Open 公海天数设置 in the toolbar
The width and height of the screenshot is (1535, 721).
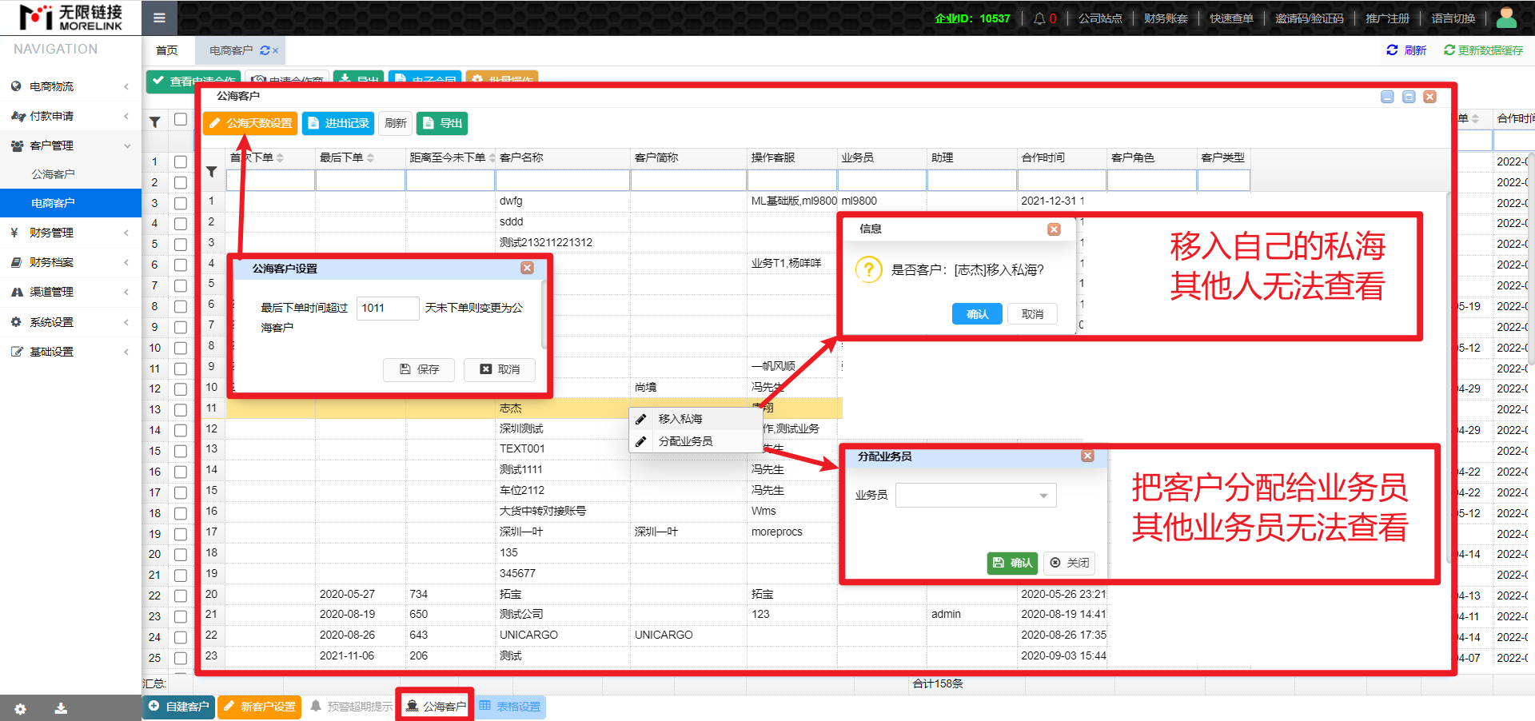point(250,123)
